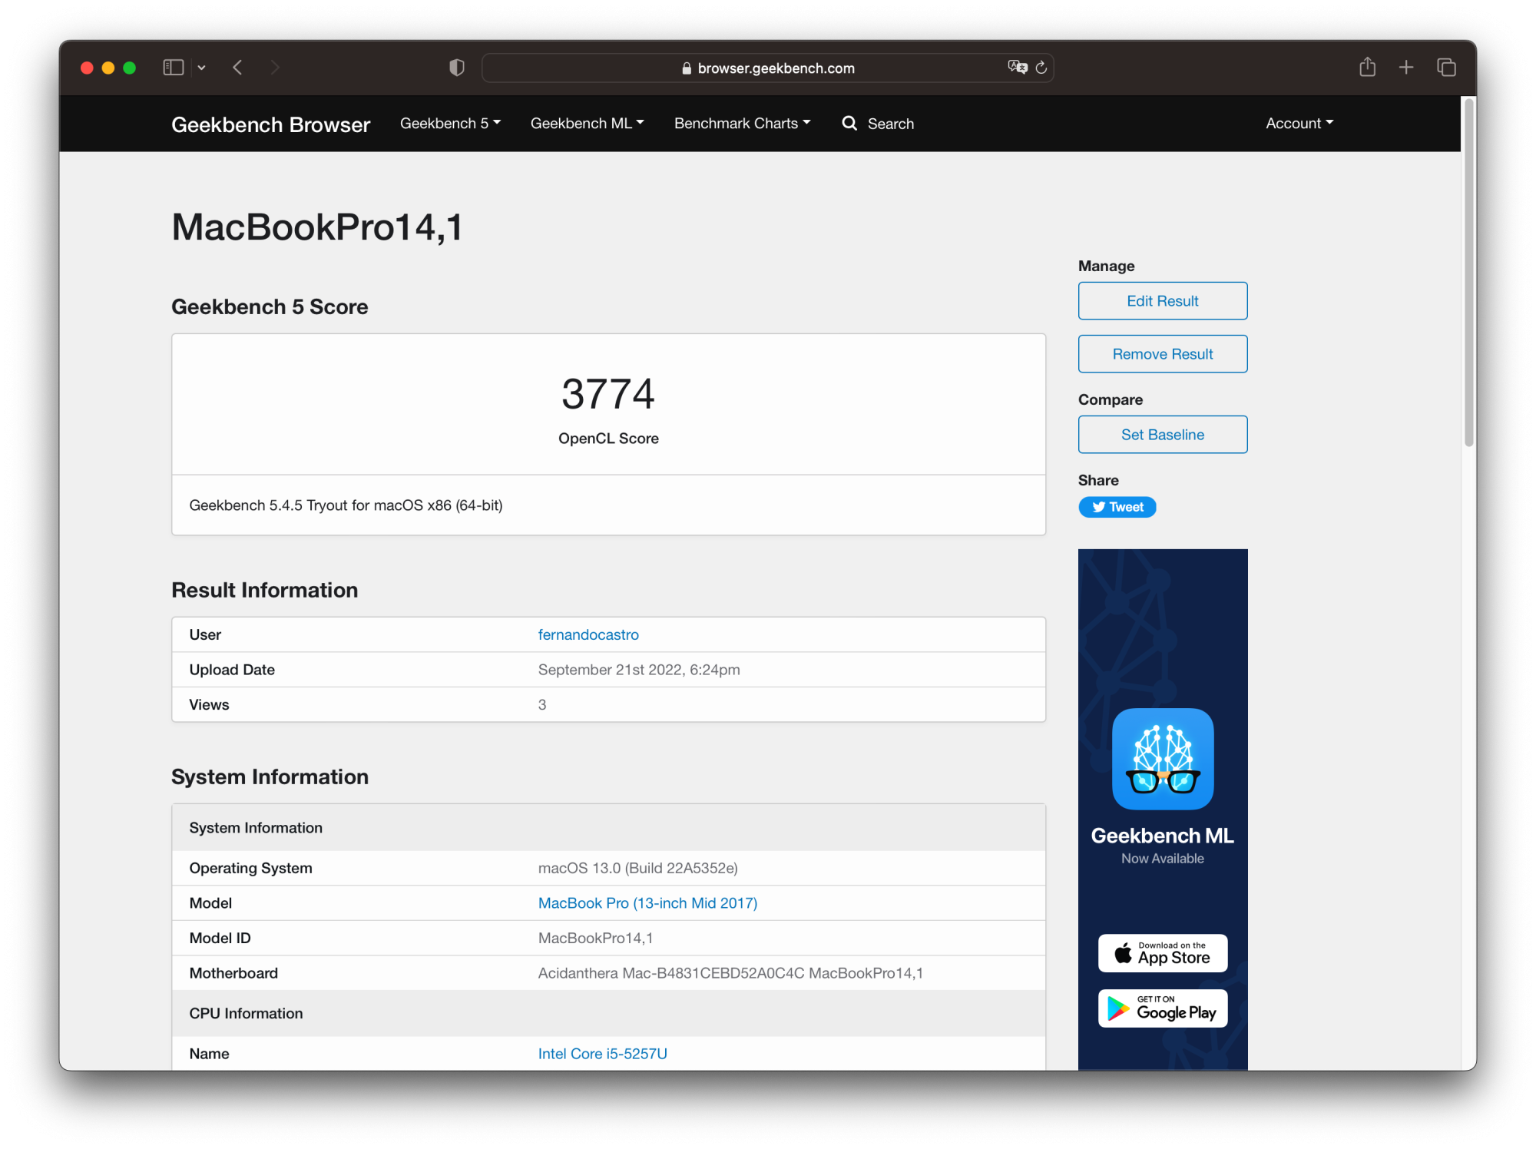Click the Search magnifier icon

click(x=849, y=122)
